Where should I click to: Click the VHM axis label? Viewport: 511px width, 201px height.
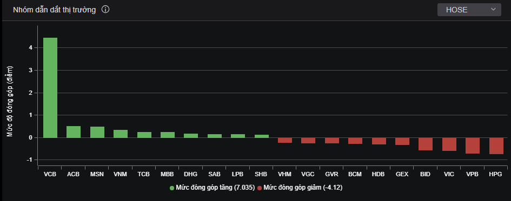coord(285,175)
